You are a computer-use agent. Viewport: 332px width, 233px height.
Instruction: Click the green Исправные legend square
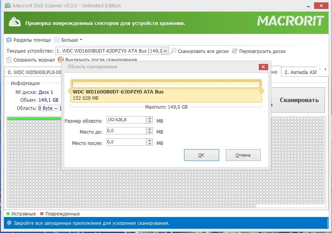(8, 214)
